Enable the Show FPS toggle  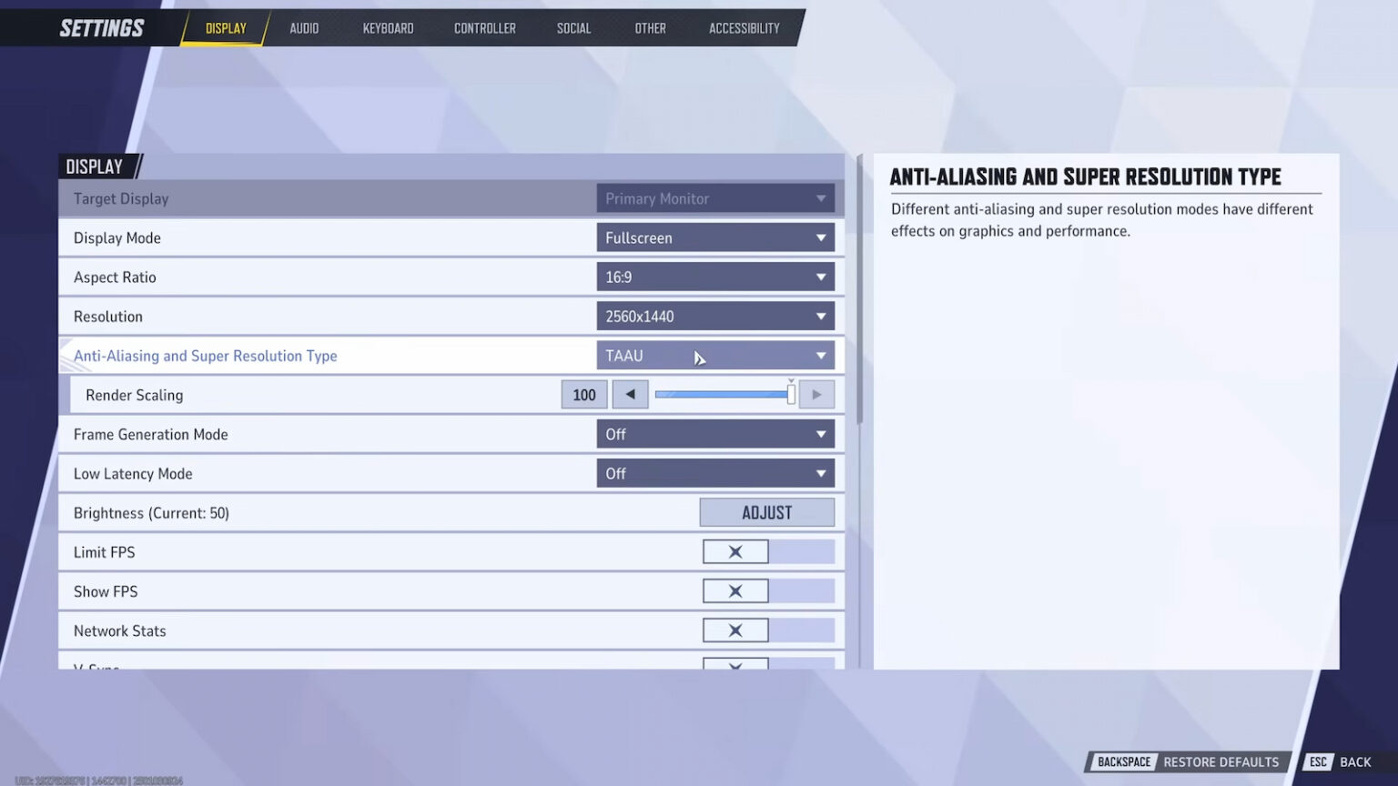point(734,590)
